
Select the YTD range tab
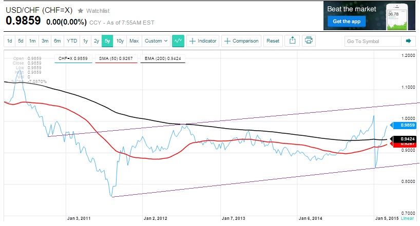coord(72,41)
